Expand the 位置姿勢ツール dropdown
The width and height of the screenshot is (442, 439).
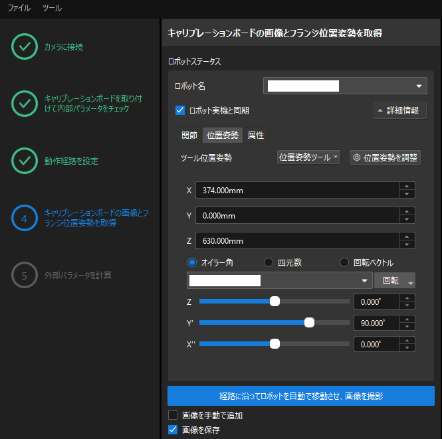click(x=308, y=157)
